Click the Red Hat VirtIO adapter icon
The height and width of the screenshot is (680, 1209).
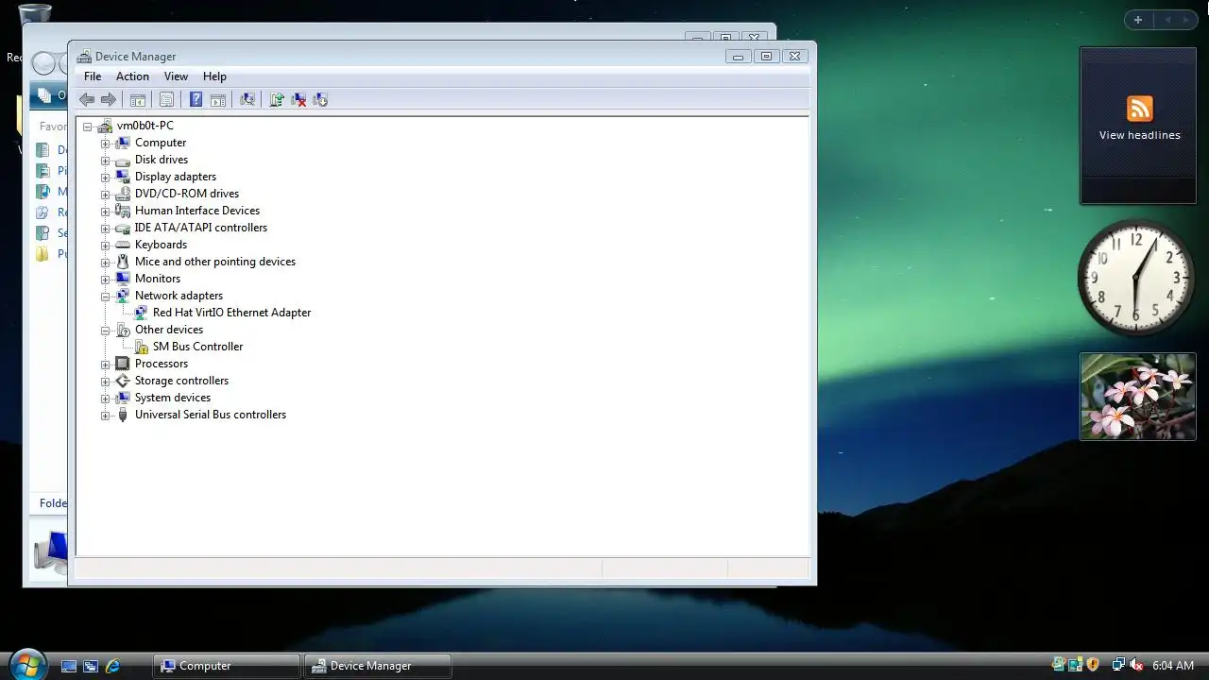141,313
